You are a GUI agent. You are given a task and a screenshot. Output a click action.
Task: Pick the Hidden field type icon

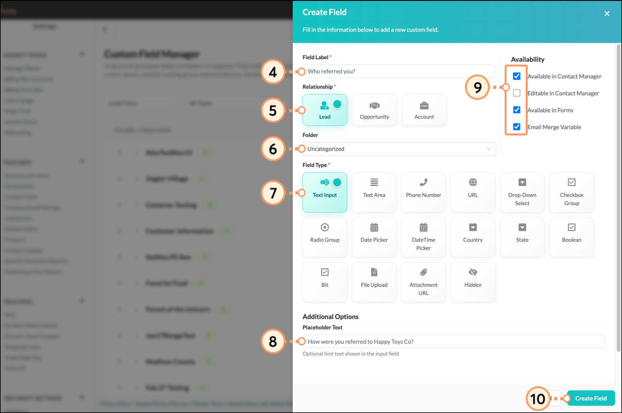pyautogui.click(x=473, y=272)
